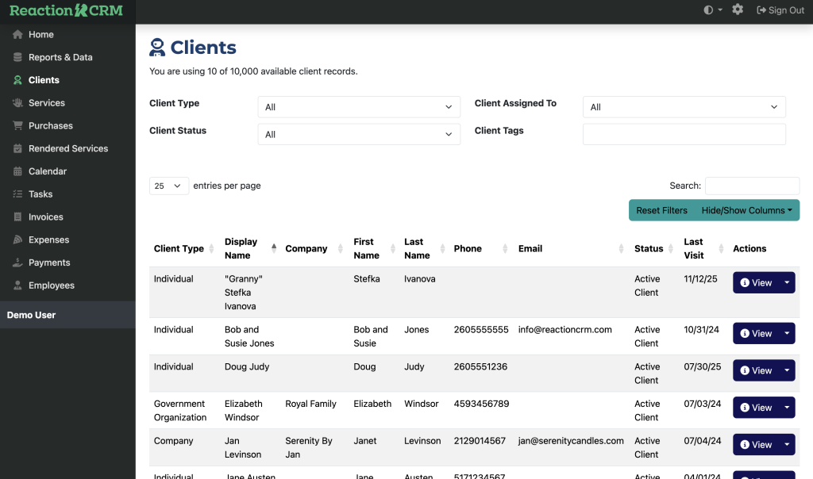
Task: Click the Invoices document icon
Action: (17, 217)
